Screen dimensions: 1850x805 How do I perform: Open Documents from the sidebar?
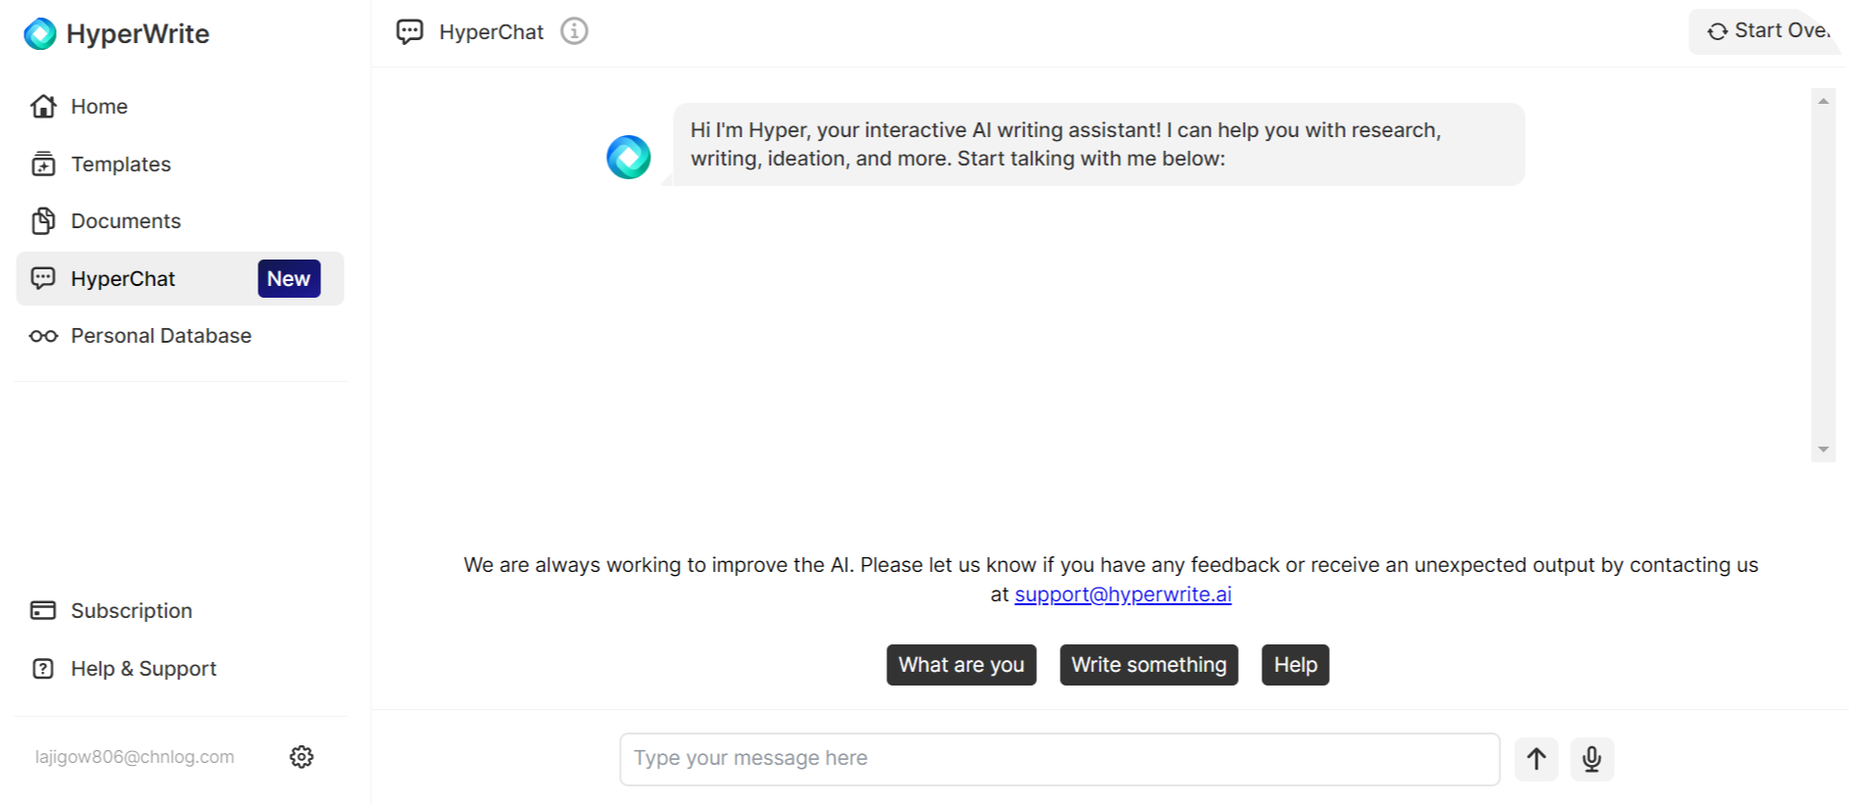(124, 221)
